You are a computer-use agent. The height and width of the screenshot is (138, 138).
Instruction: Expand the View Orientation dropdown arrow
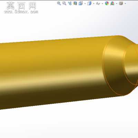pyautogui.click(x=85, y=4)
